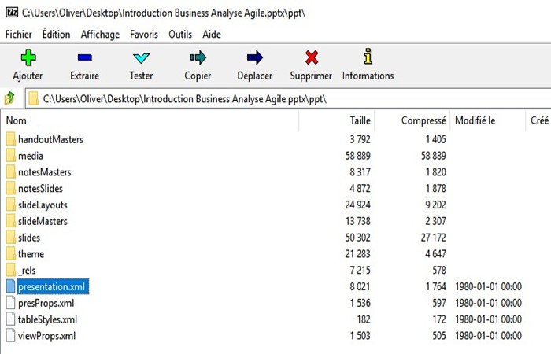Click the blue Extraire minus icon
Viewport: 551px width, 354px height.
[85, 57]
